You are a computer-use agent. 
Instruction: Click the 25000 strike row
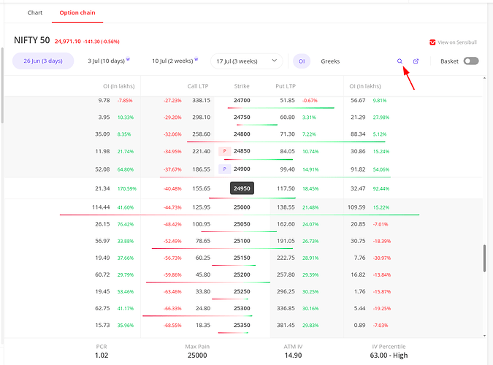tap(242, 208)
